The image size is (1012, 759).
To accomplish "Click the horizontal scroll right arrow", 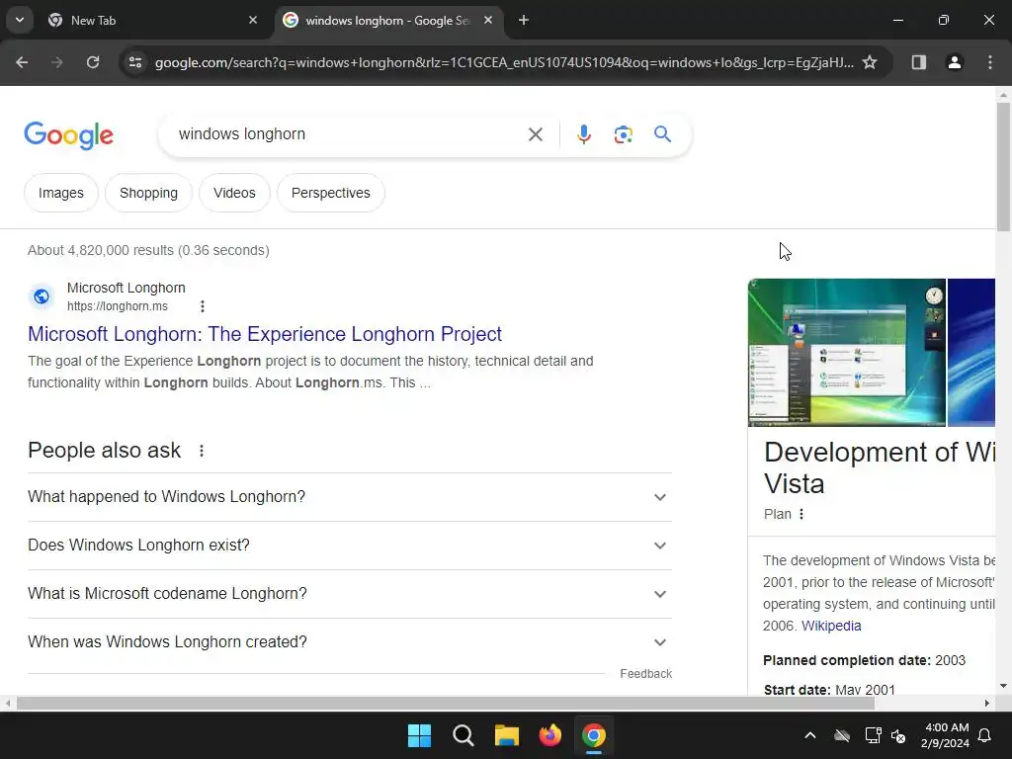I will [x=987, y=703].
